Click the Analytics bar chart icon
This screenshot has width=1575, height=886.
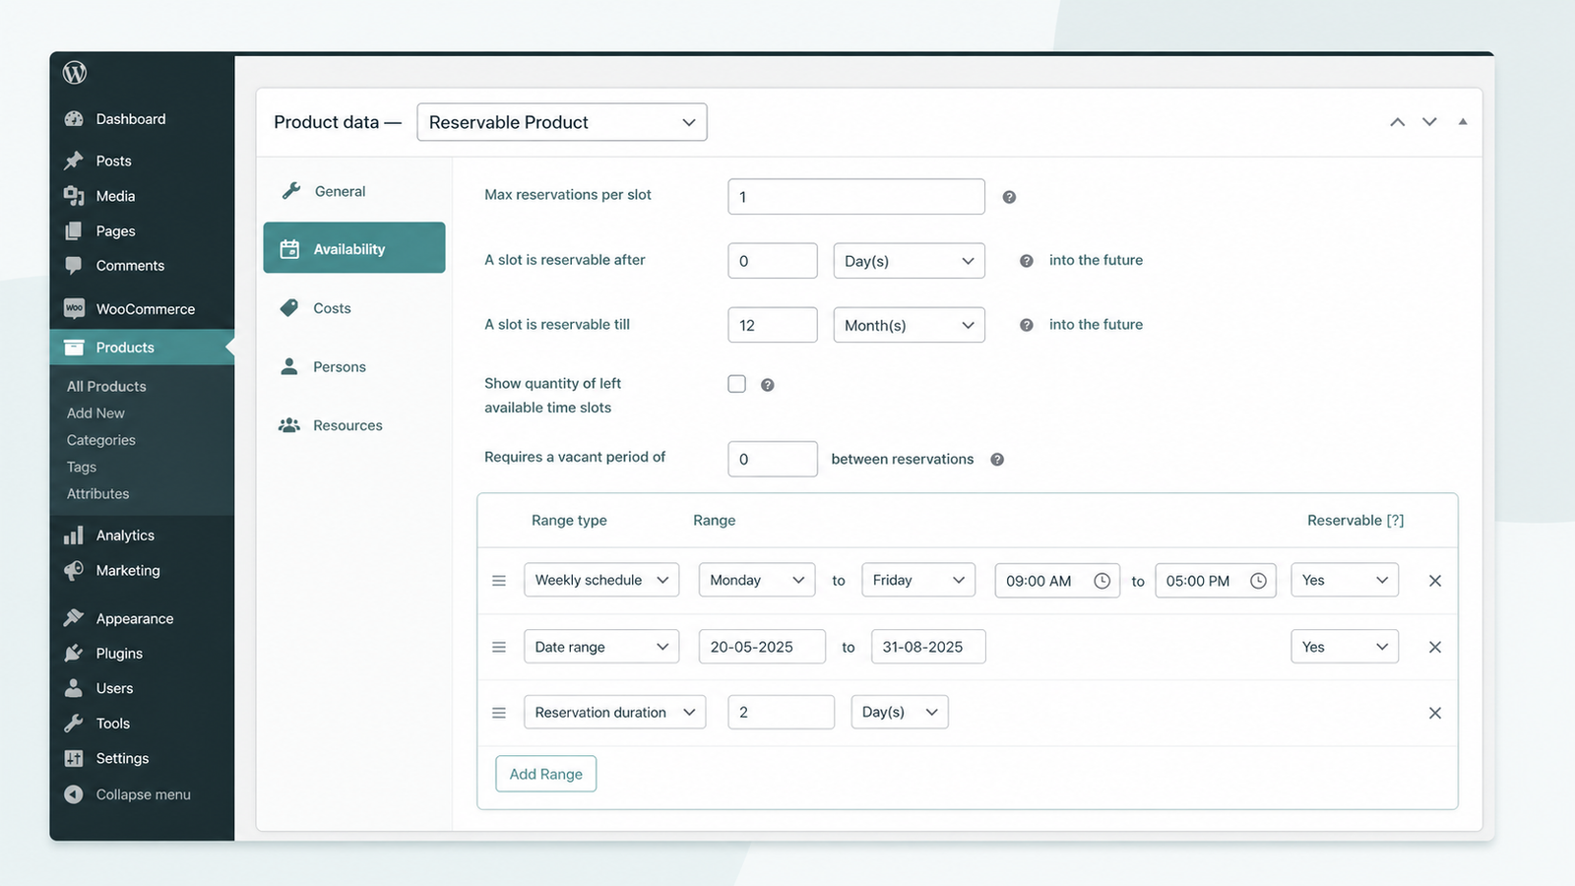point(74,536)
